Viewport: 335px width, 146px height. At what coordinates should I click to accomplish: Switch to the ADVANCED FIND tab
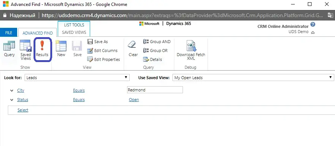pyautogui.click(x=38, y=33)
